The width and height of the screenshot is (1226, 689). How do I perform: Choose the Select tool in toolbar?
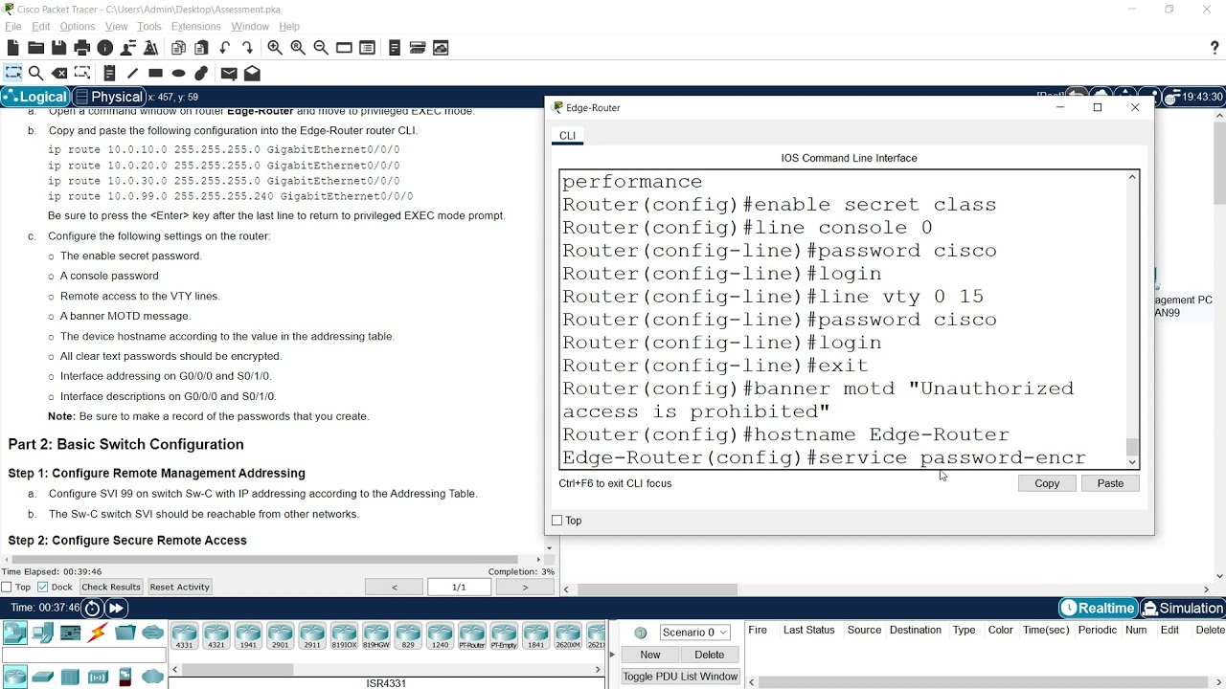pyautogui.click(x=12, y=73)
